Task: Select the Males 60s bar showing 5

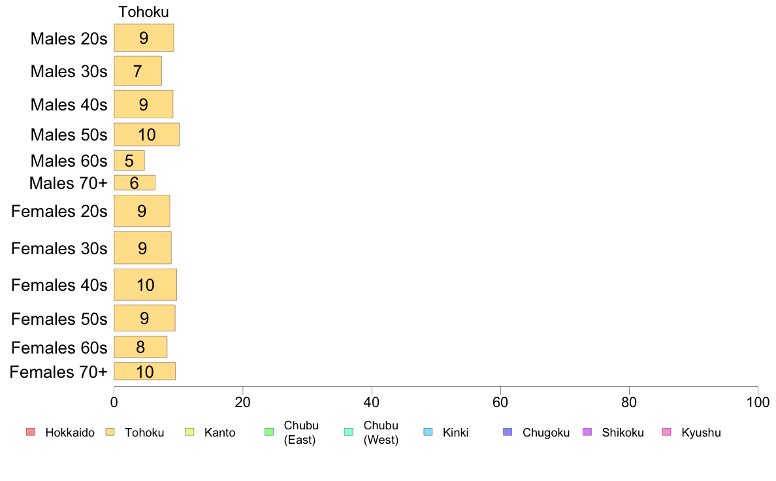Action: tap(129, 161)
